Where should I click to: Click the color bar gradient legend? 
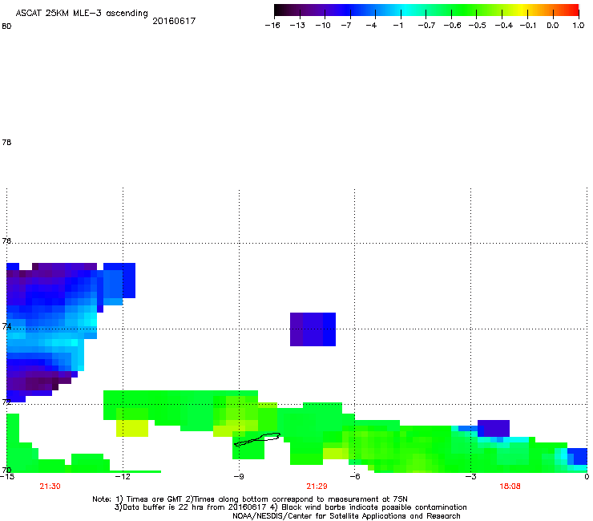click(426, 10)
